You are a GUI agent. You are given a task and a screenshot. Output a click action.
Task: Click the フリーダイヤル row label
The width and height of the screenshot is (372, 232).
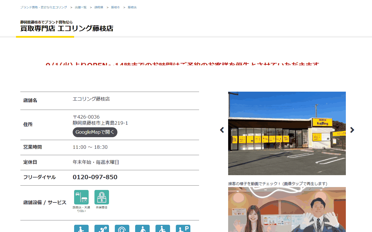point(40,177)
